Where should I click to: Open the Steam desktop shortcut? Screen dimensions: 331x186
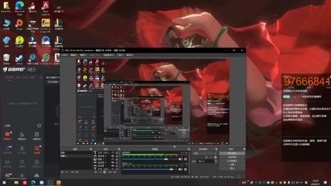point(19,59)
